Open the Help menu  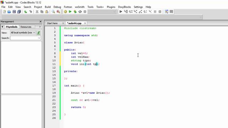tap(148, 7)
